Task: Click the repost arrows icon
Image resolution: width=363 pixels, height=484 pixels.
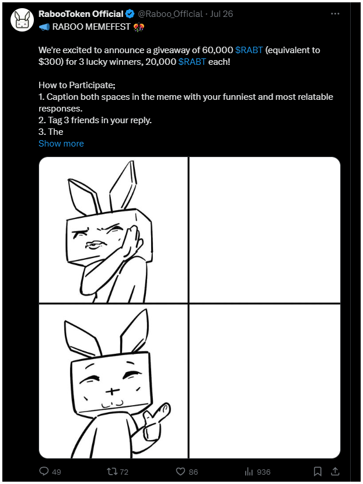Action: [x=111, y=471]
